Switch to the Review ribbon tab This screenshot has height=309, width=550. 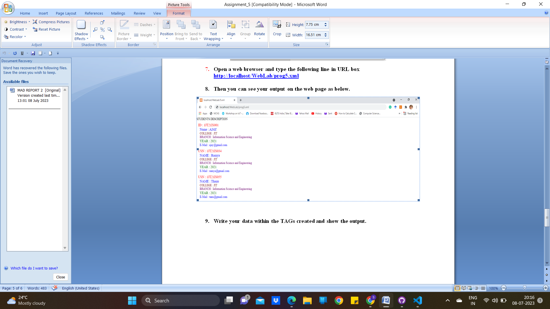click(139, 13)
